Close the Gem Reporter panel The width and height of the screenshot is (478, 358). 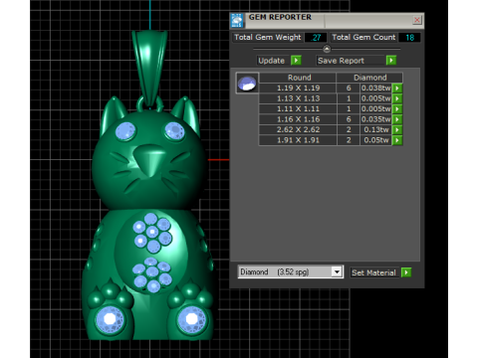pos(417,20)
